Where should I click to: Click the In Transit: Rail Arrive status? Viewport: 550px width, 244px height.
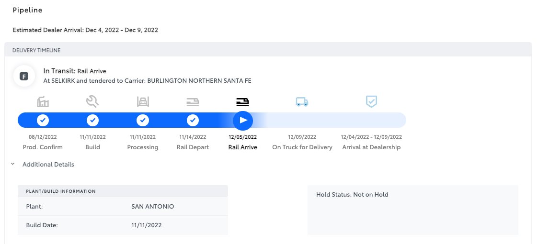pyautogui.click(x=75, y=71)
